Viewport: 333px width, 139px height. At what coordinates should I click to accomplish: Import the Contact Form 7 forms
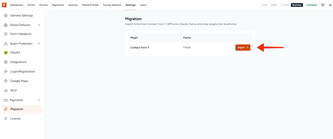(x=243, y=48)
